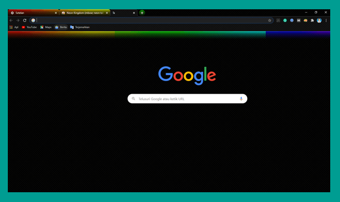Click the Google site icon in address bar
This screenshot has height=202, width=340.
pyautogui.click(x=33, y=20)
